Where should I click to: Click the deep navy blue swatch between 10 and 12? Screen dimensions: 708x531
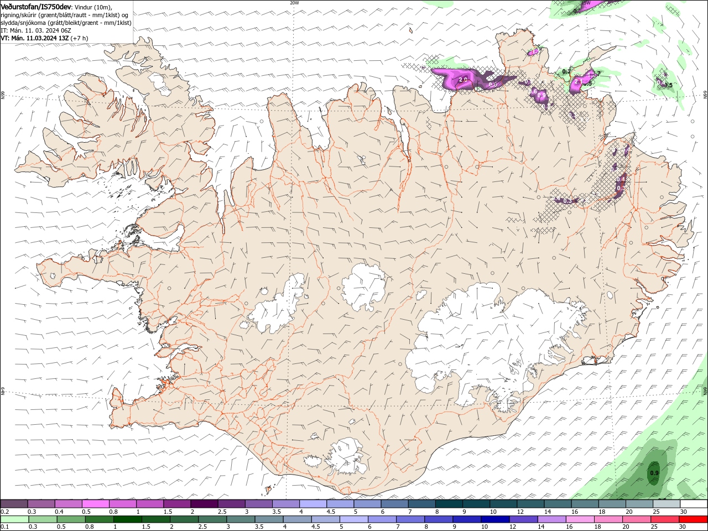pyautogui.click(x=495, y=519)
